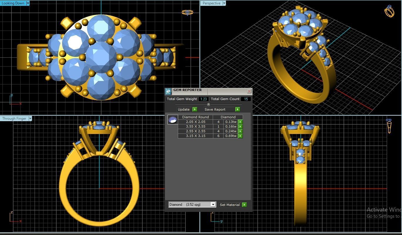Click quantity 6 in 3.15 X 3.15 row
Viewport: 402px width, 235px height.
[218, 136]
